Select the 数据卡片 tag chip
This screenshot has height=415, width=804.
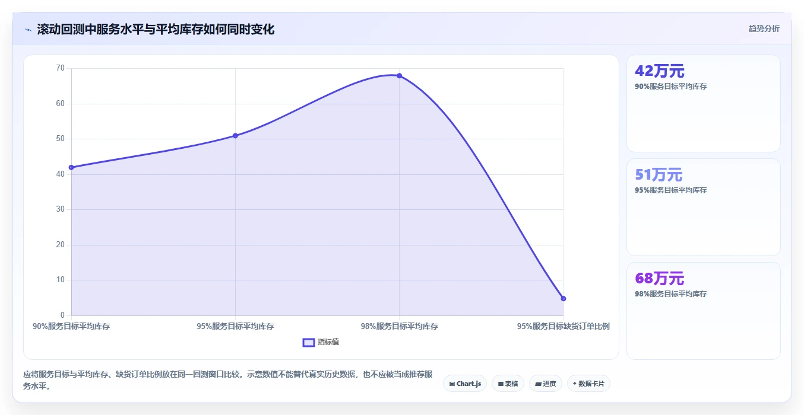(x=588, y=384)
